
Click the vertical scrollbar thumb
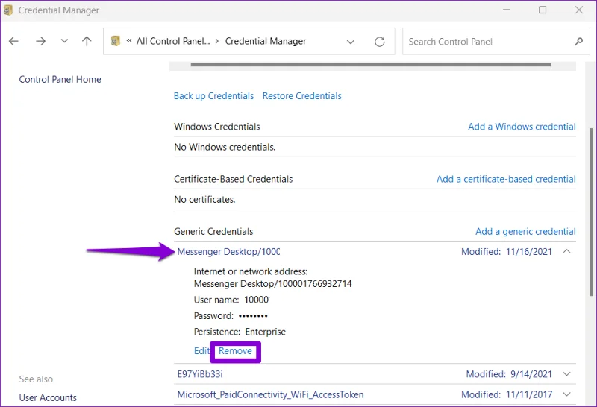[x=591, y=212]
